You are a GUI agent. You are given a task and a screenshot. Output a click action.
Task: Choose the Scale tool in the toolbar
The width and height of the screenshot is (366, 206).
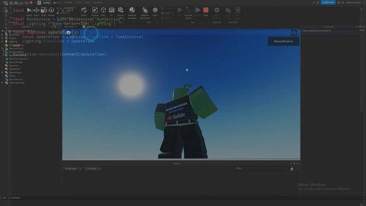point(43,11)
